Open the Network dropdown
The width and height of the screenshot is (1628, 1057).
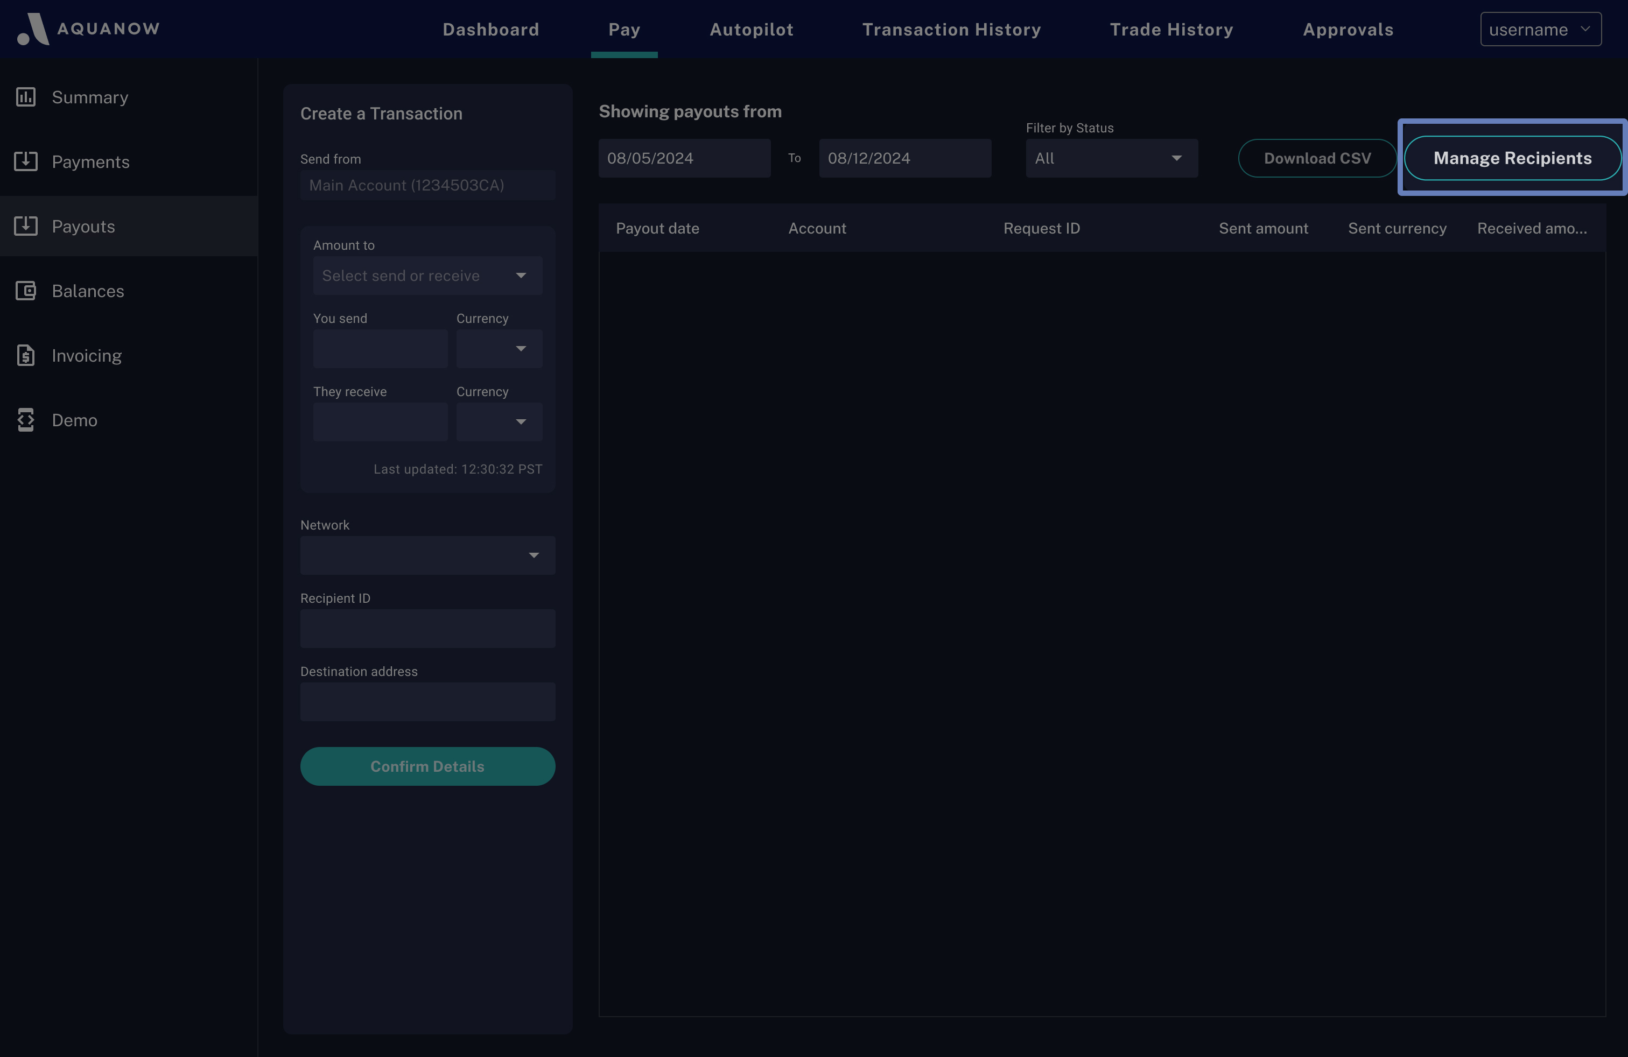coord(427,555)
